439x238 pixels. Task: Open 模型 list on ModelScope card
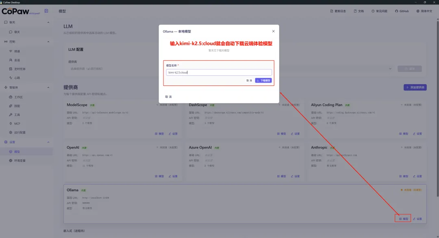[x=159, y=134]
